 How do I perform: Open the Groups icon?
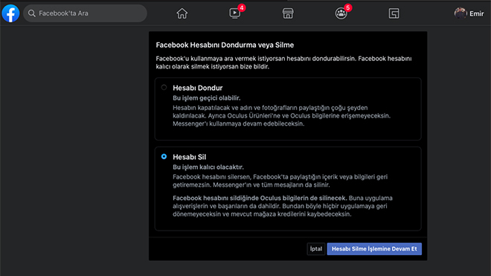point(341,13)
